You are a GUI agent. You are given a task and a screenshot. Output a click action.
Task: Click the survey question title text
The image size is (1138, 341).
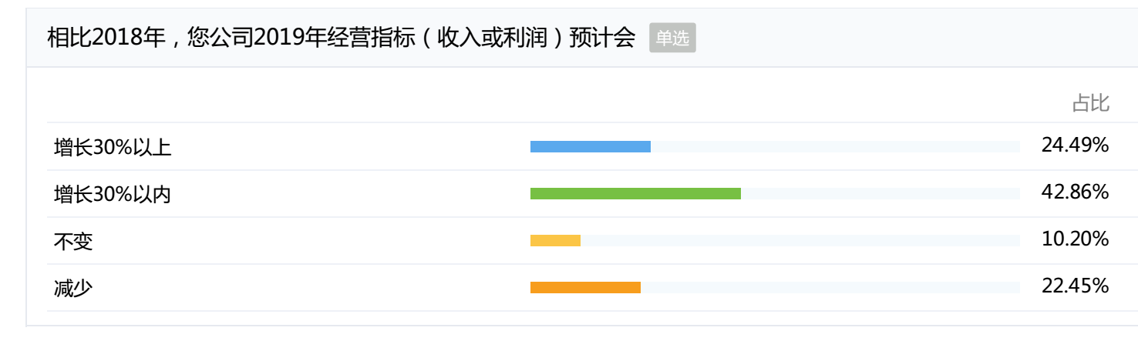(341, 38)
